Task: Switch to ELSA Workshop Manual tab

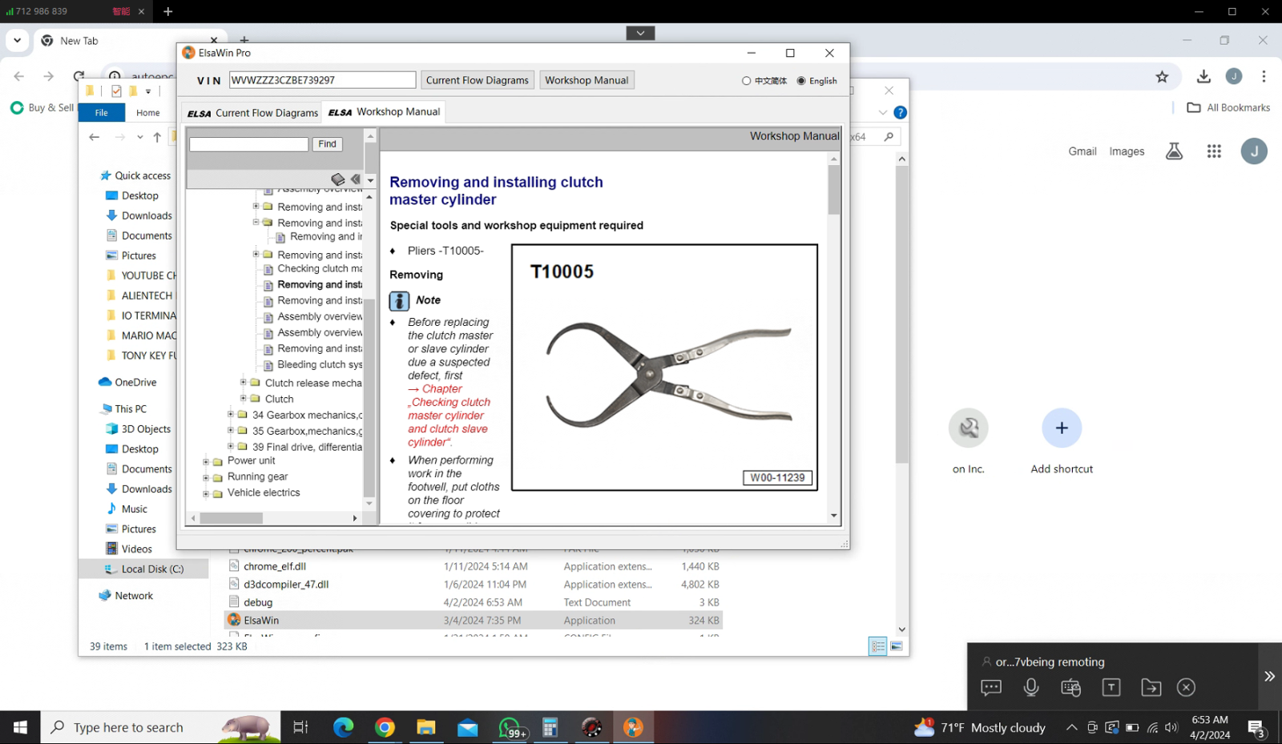Action: pos(384,112)
